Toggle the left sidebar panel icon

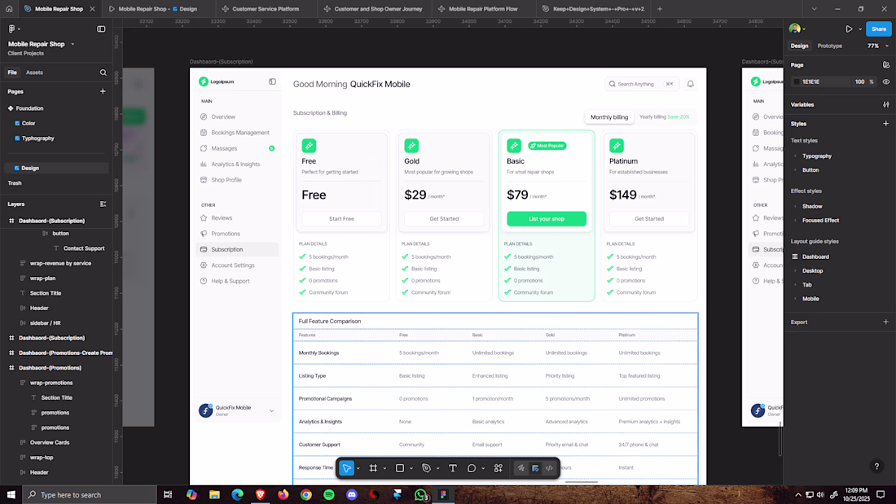point(101,28)
